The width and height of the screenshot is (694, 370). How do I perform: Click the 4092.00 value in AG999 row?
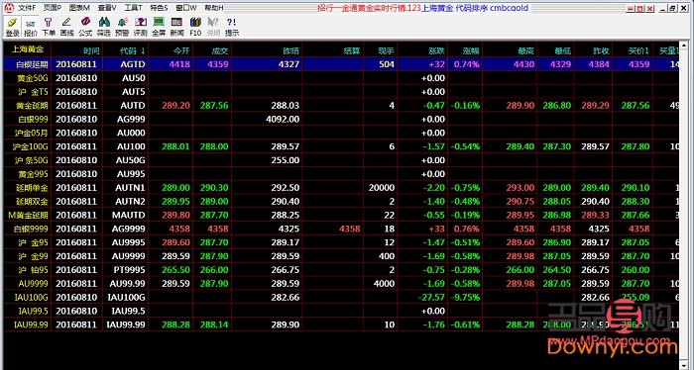click(x=283, y=120)
